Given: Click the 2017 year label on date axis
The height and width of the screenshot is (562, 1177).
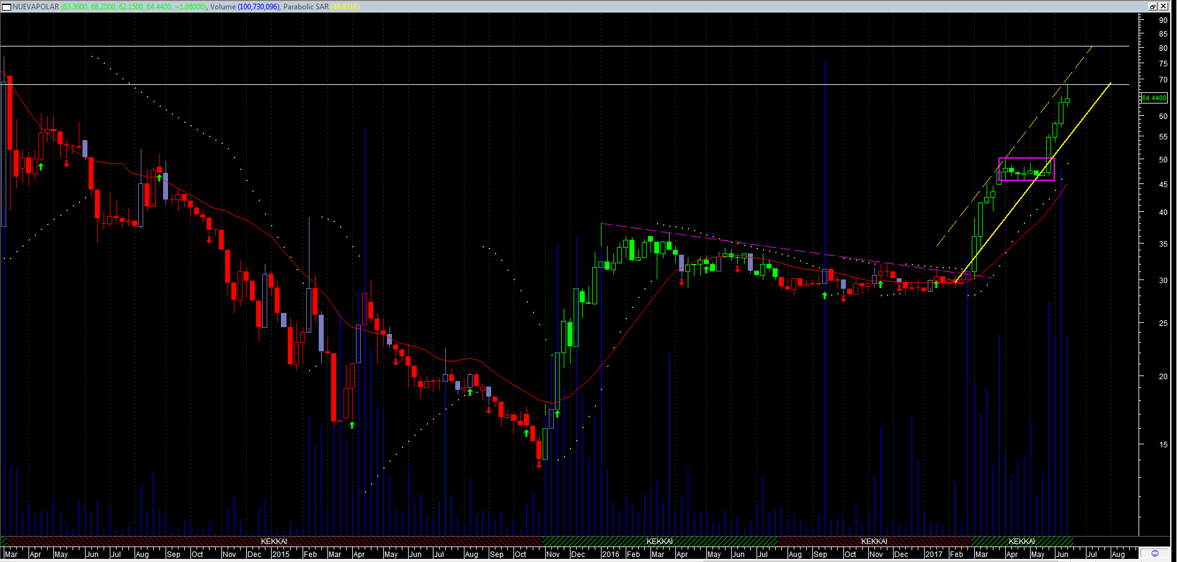Looking at the screenshot, I should [x=934, y=554].
